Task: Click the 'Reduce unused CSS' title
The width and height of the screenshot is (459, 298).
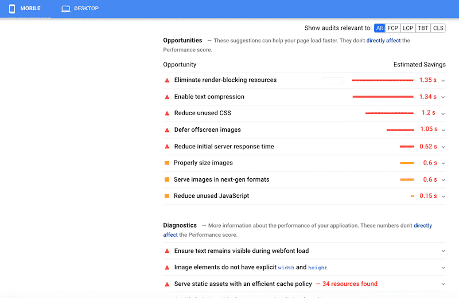Action: pos(203,113)
